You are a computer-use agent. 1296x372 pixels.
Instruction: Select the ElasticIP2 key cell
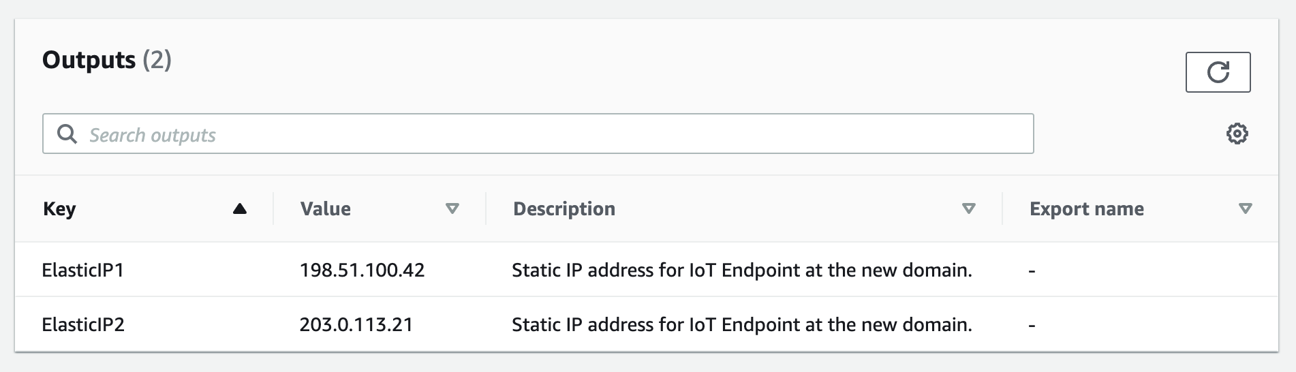click(83, 324)
